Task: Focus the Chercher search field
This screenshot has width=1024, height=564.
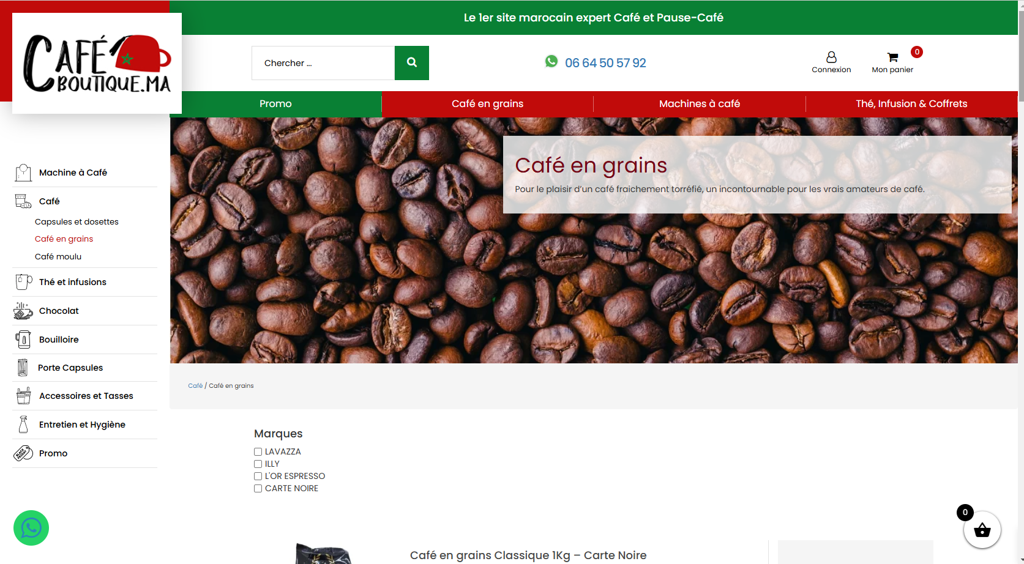Action: tap(323, 63)
